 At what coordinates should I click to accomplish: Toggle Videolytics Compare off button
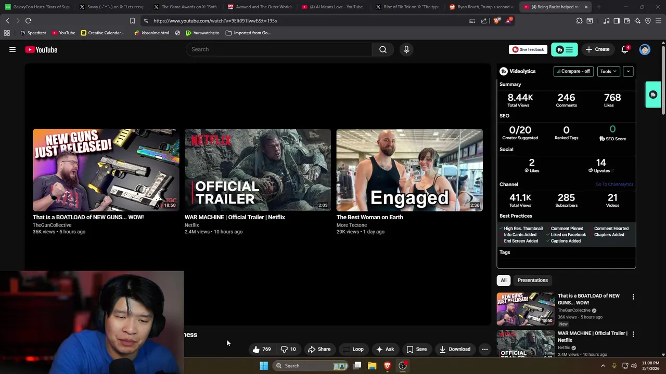click(573, 71)
